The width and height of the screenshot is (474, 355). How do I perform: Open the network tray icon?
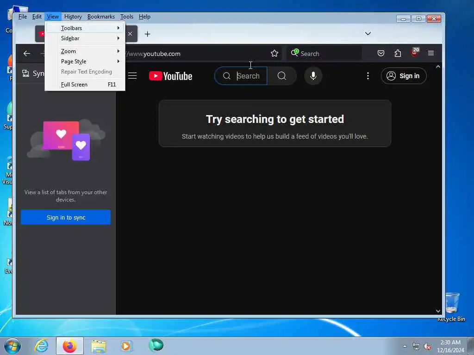point(416,347)
